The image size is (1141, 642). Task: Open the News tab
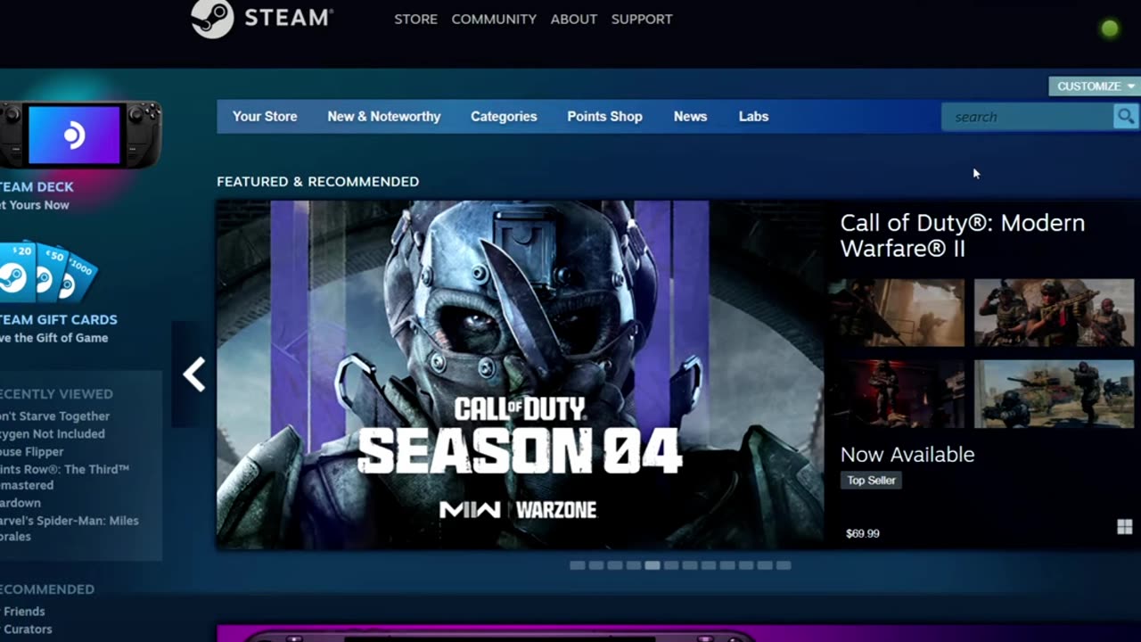(690, 117)
